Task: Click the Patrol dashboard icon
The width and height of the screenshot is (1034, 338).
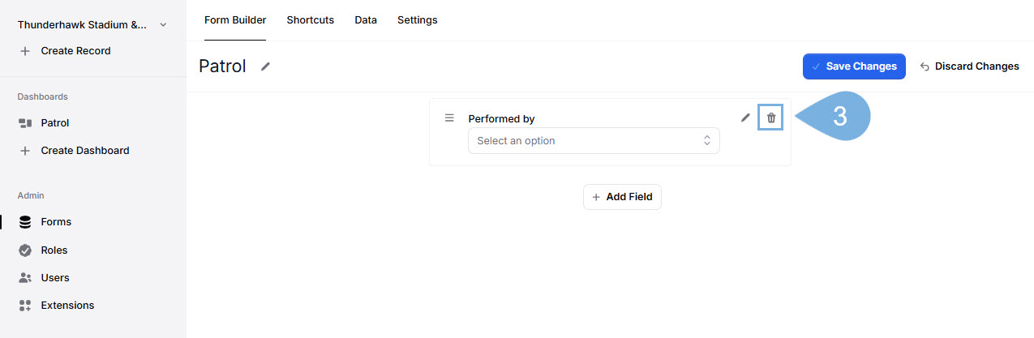Action: pyautogui.click(x=25, y=123)
